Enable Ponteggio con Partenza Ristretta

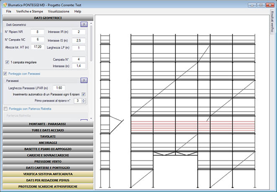coord(5,108)
